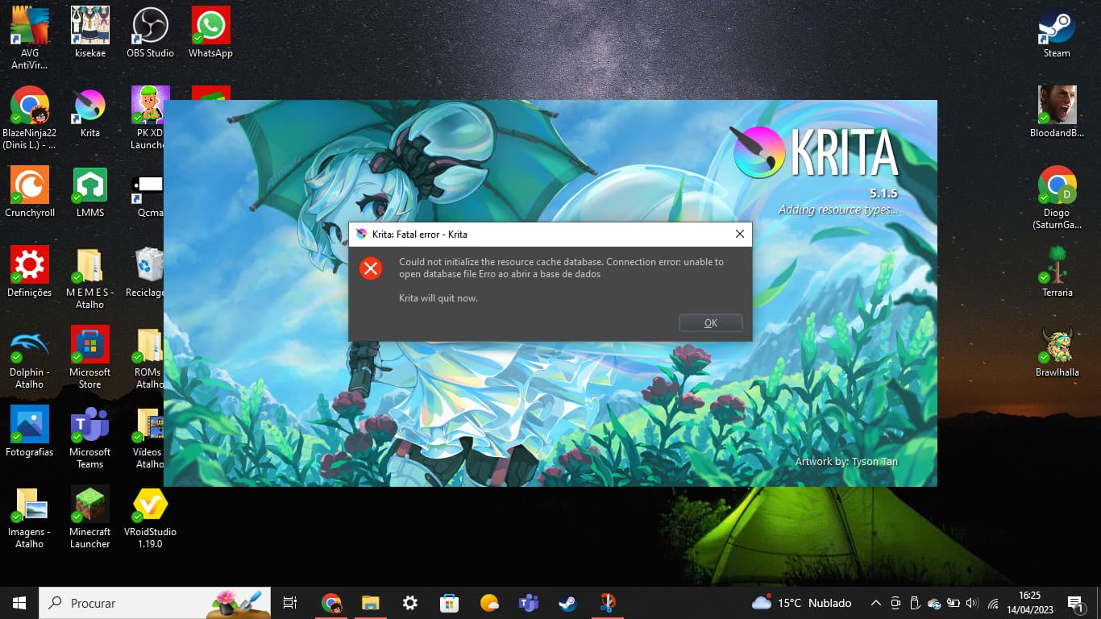Close the Krita fatal error dialog

point(740,235)
